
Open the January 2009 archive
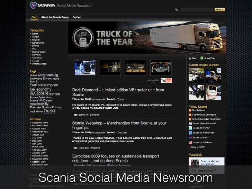(39, 153)
